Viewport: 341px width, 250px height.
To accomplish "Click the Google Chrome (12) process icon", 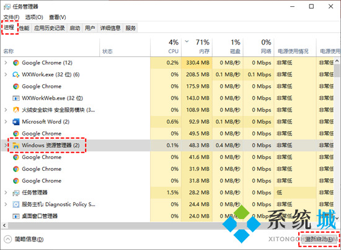I will tap(16, 62).
